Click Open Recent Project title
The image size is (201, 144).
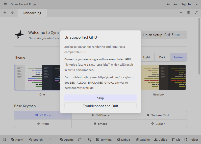pos(24,4)
